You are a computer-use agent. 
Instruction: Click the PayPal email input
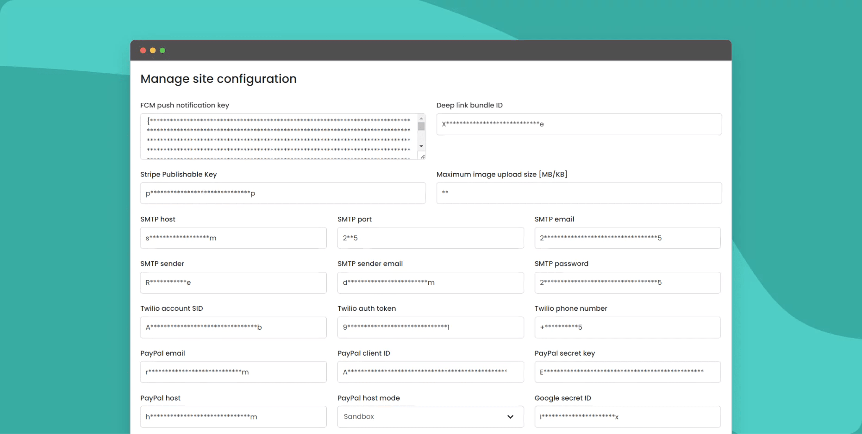[233, 372]
